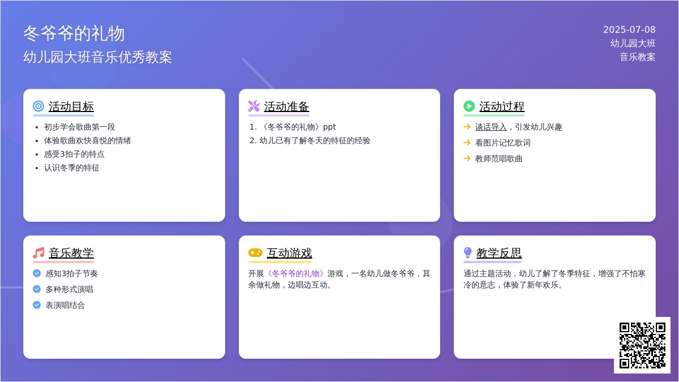
Task: Click the text 感知3拍子节奏
Action: point(72,273)
